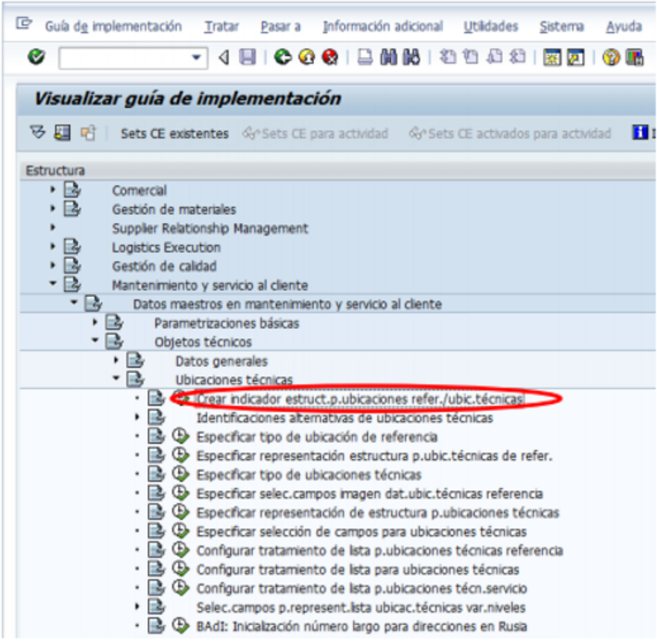The width and height of the screenshot is (657, 642).
Task: Execute Configurar tratamiento de lista para ubicaciones técnicas
Action: (x=180, y=569)
